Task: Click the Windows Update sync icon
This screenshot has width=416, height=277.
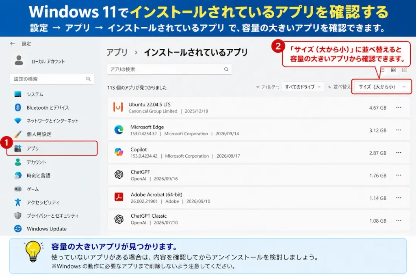Action: pyautogui.click(x=18, y=229)
